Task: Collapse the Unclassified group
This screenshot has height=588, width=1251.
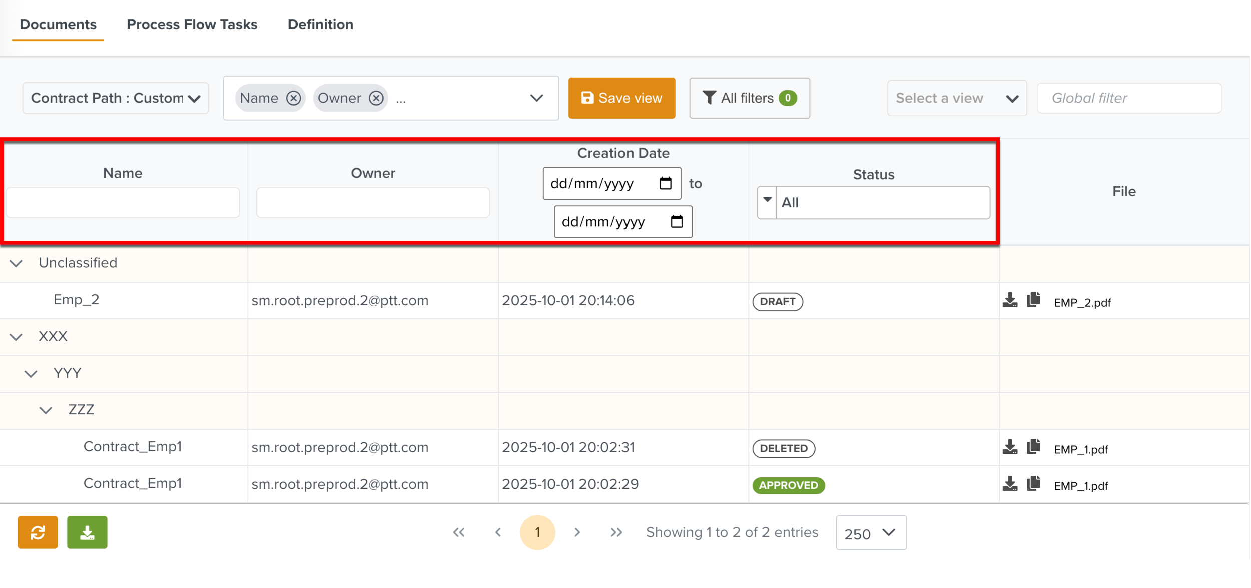Action: [16, 263]
